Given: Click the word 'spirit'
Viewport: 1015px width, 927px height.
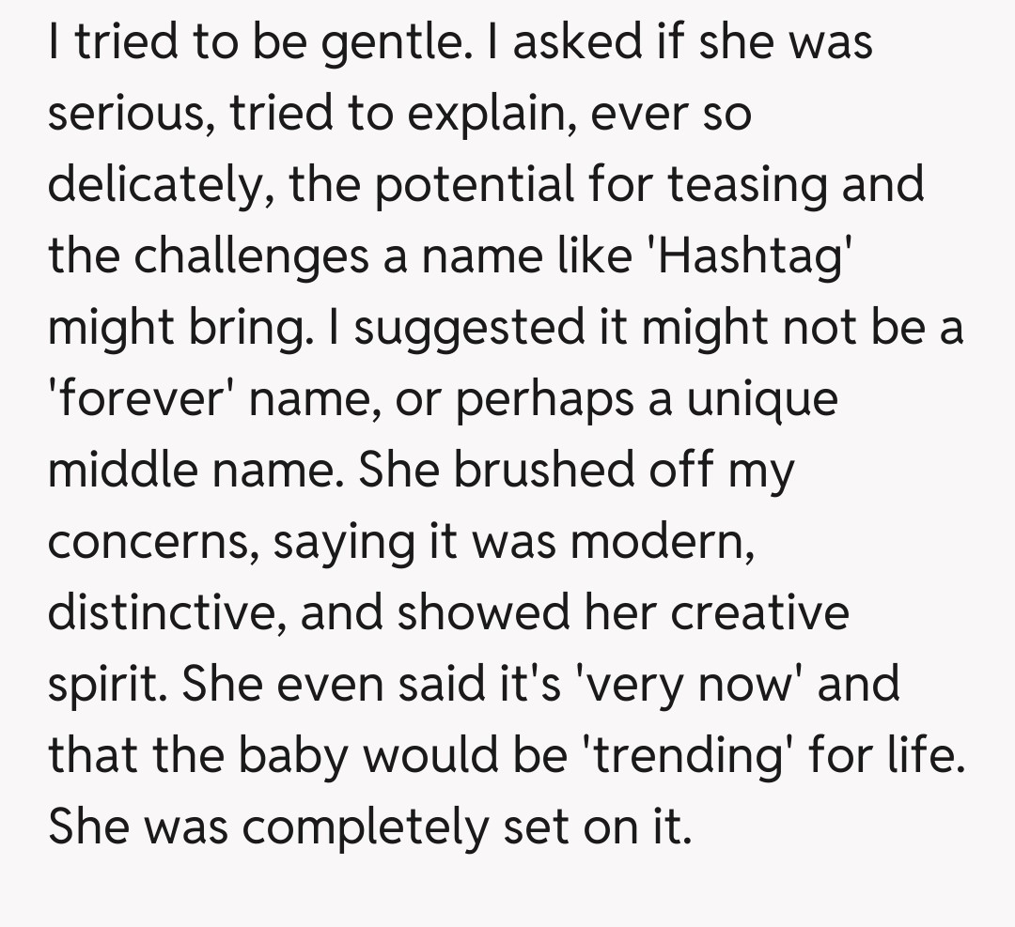Looking at the screenshot, I should pyautogui.click(x=105, y=684).
